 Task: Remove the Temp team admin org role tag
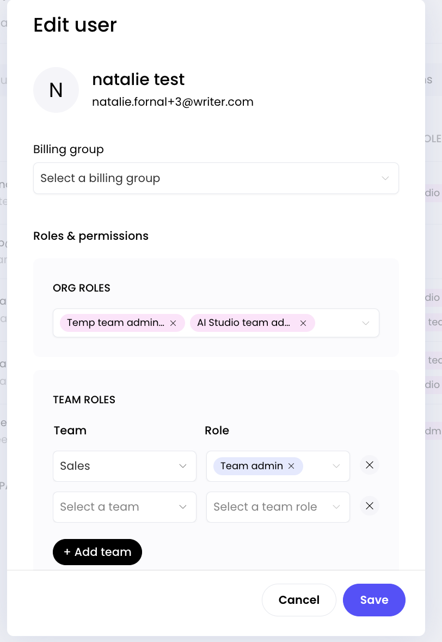[173, 323]
